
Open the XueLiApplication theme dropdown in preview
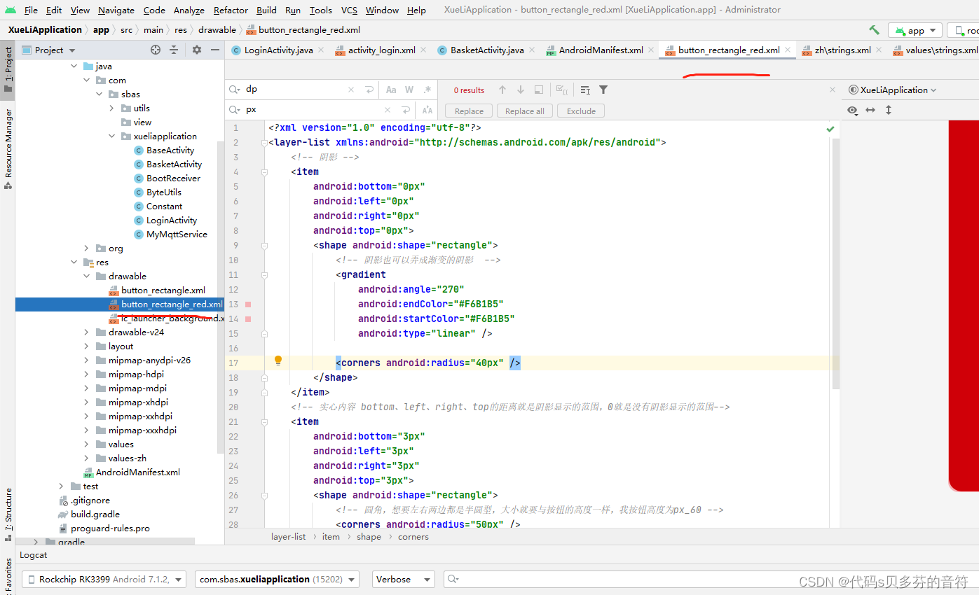click(x=892, y=90)
